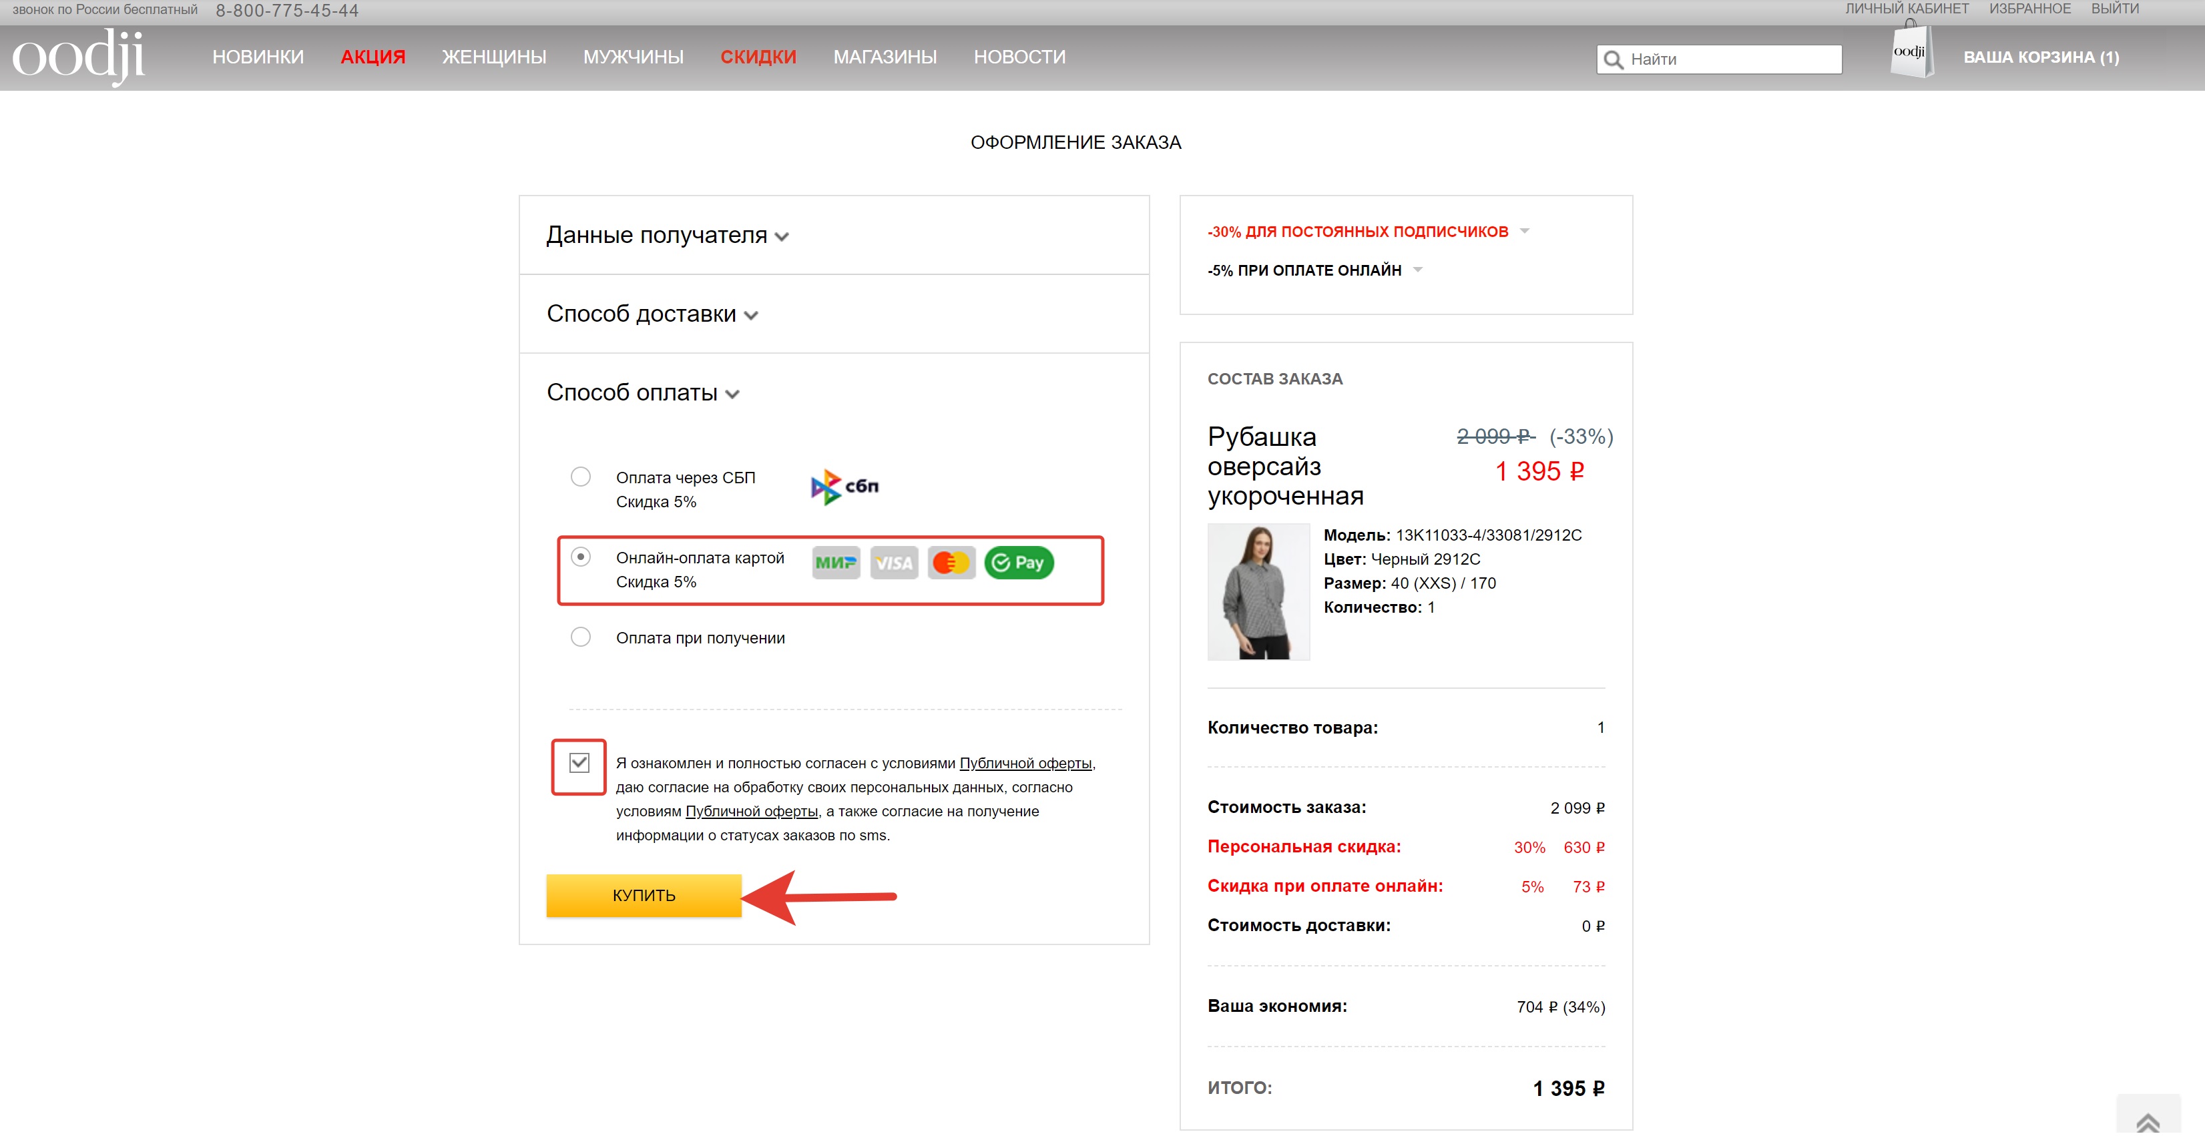Image resolution: width=2205 pixels, height=1136 pixels.
Task: Click the Mastercard icon
Action: (x=951, y=563)
